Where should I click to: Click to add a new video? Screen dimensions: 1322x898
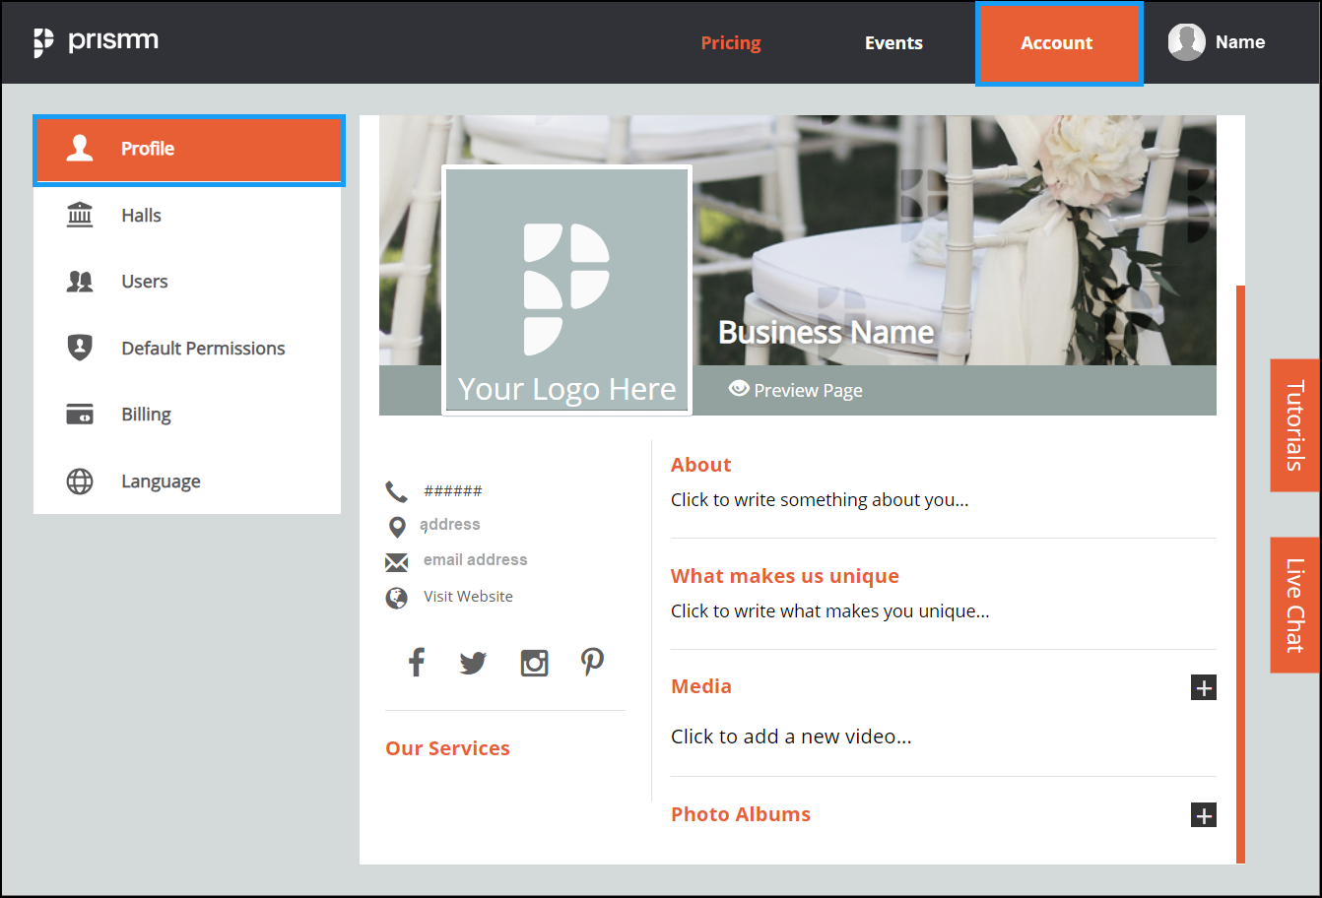(791, 737)
